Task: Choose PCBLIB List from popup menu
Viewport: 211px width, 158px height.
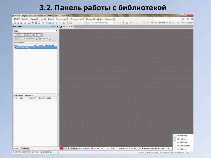Action: (181, 149)
